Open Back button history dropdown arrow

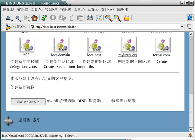20,21
